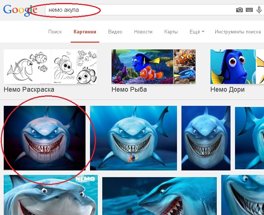This screenshot has height=215, width=264.
Task: Click the Google logo
Action: [20, 10]
